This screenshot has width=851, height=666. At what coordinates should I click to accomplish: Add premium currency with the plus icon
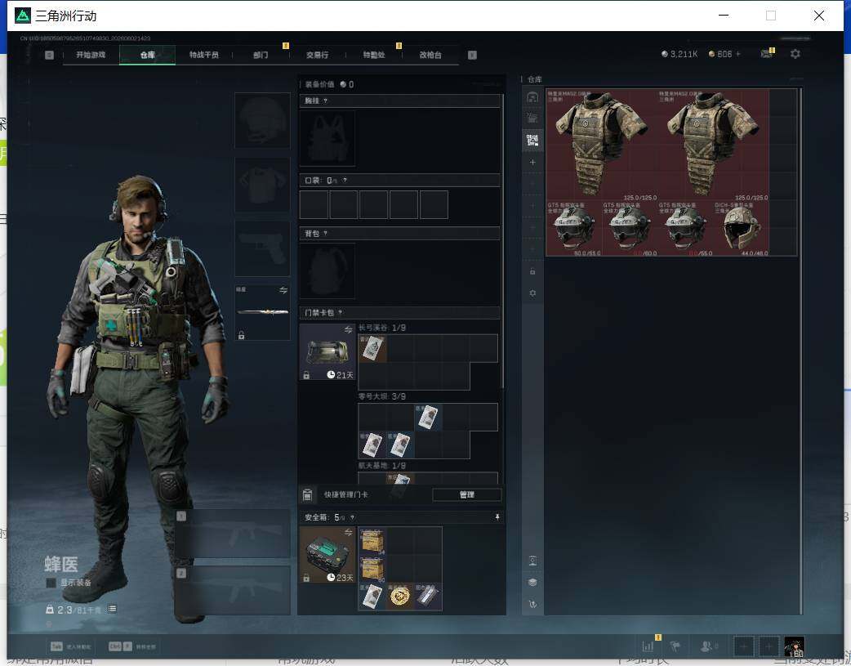[x=738, y=54]
